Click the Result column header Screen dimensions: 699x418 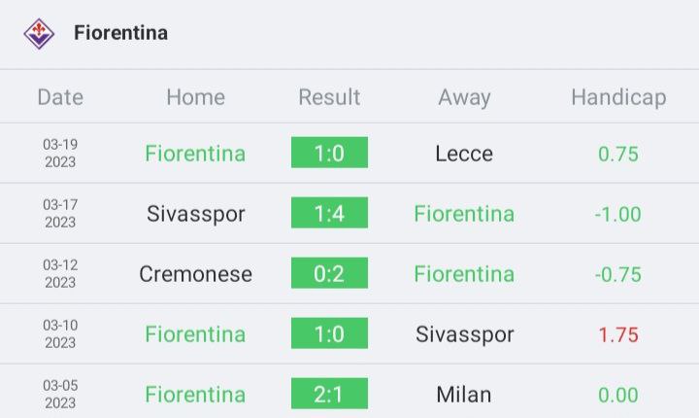tap(329, 97)
